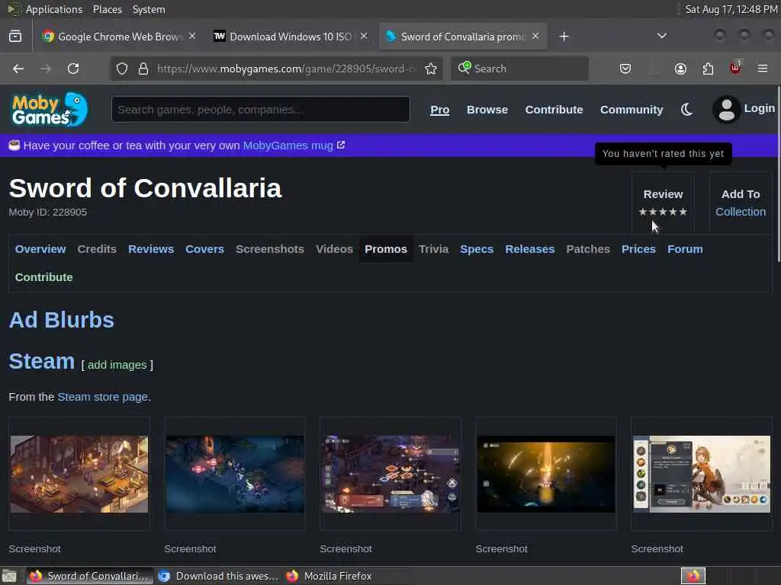Click the Firefox Search box
Screen dimensions: 781x585
click(519, 69)
